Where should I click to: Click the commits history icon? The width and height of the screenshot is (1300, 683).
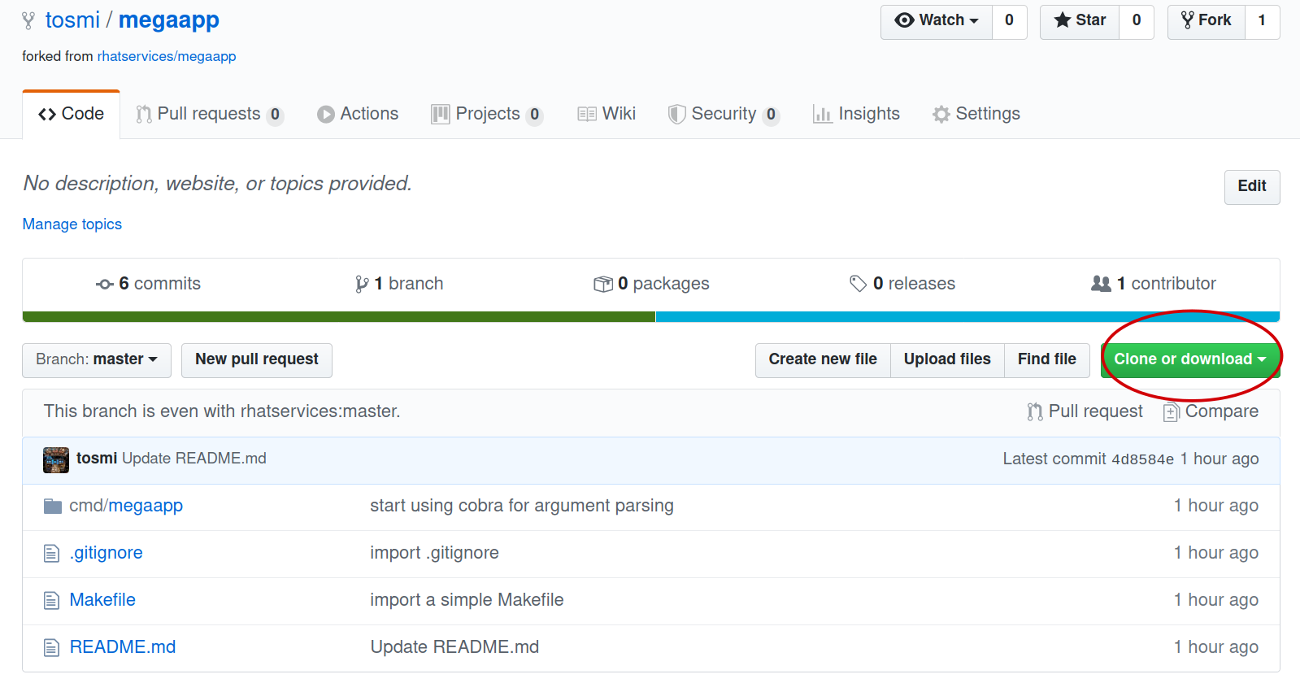point(104,284)
